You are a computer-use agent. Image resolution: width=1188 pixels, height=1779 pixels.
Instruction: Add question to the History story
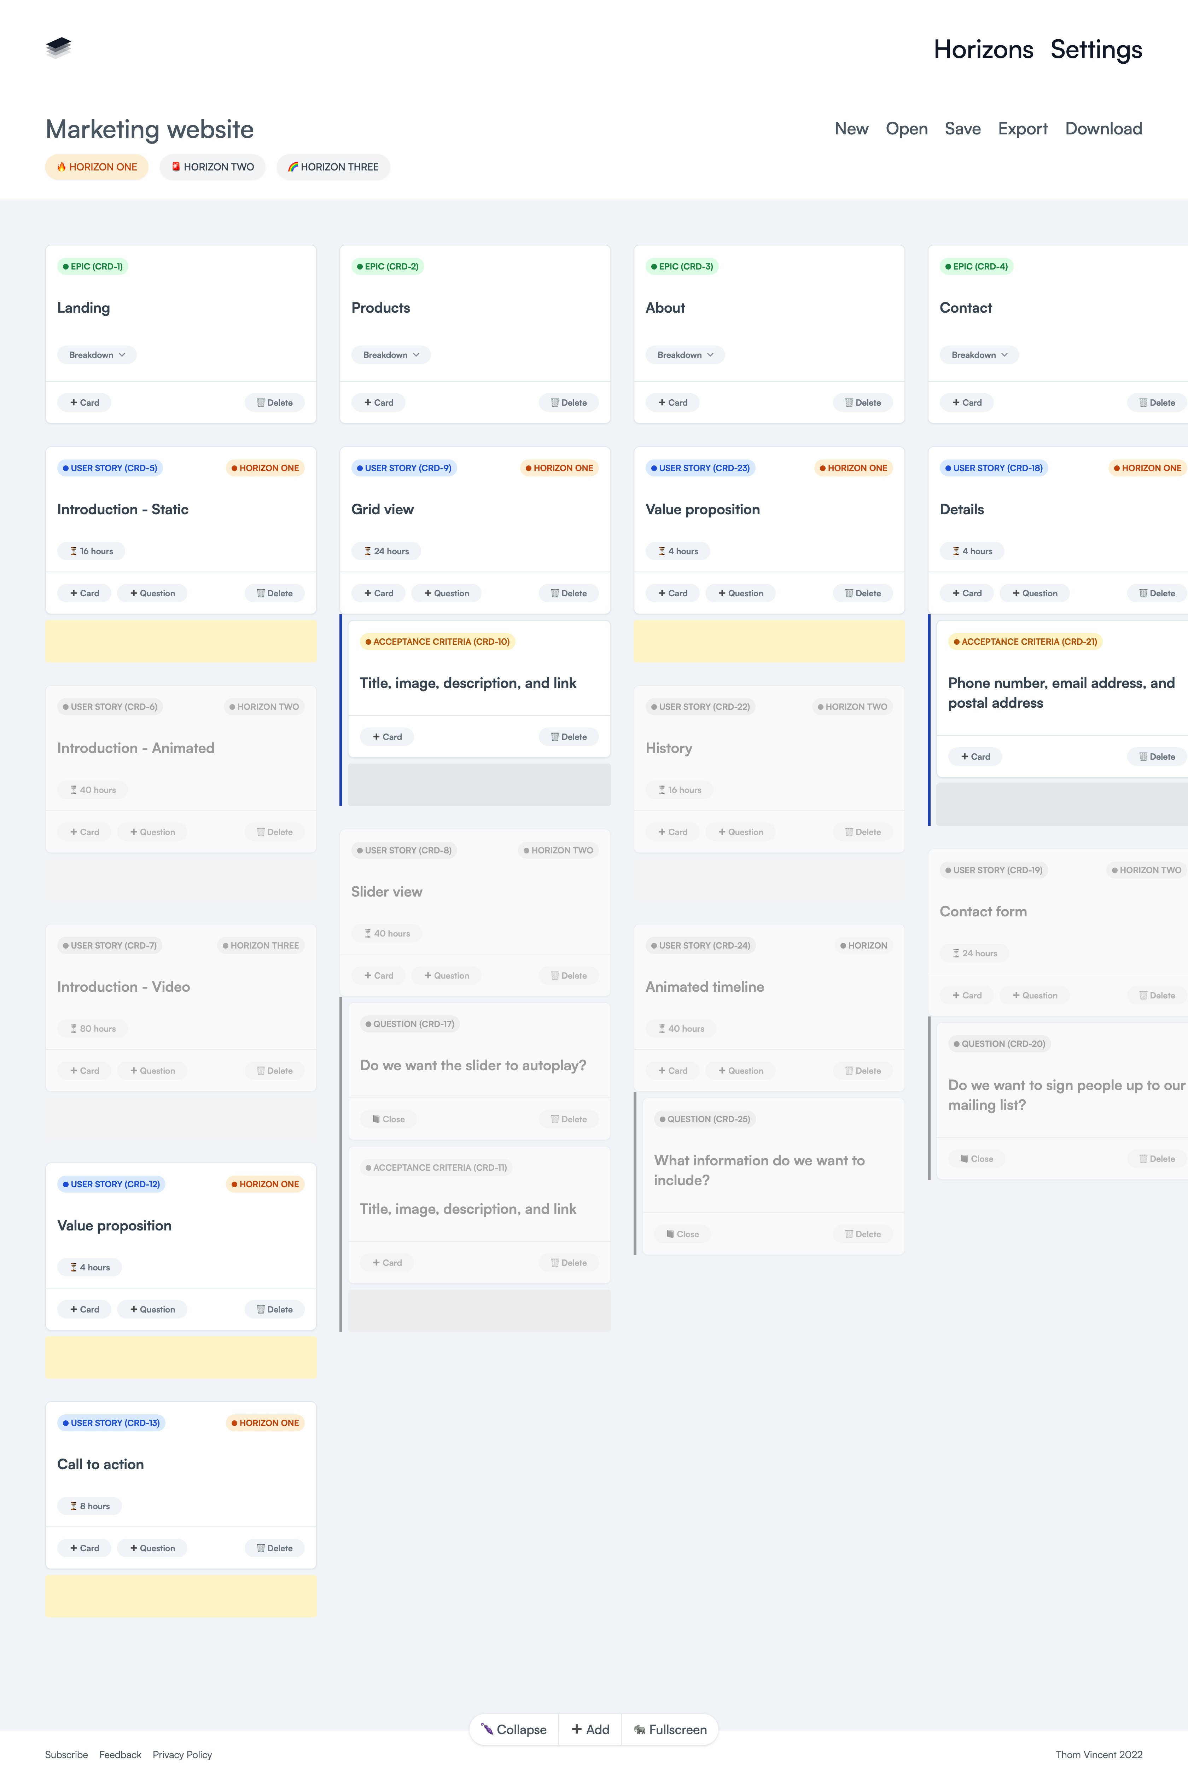pyautogui.click(x=740, y=832)
